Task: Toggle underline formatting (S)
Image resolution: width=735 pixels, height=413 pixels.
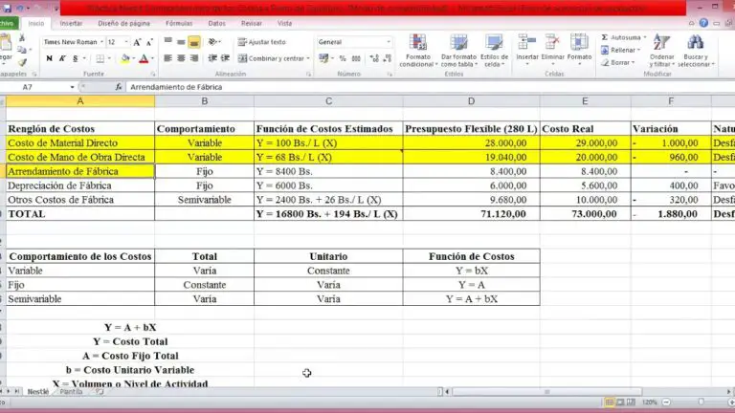Action: 74,58
